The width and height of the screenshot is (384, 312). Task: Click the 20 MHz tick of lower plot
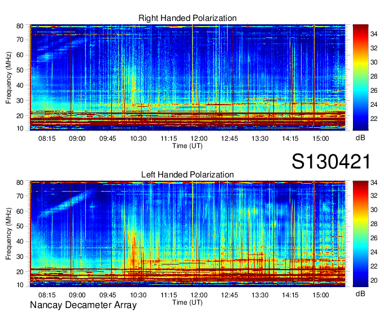pos(20,272)
